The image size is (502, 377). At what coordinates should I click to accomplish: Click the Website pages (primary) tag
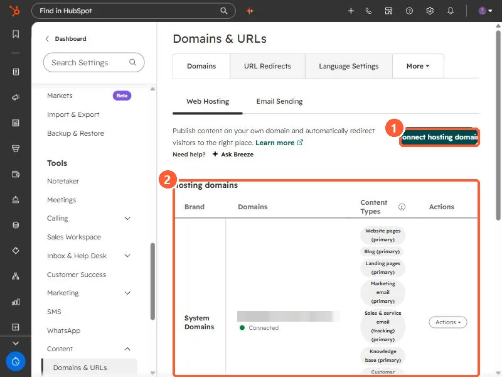click(x=383, y=235)
